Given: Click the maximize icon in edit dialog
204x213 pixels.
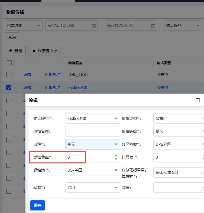Looking at the screenshot, I should 198,100.
